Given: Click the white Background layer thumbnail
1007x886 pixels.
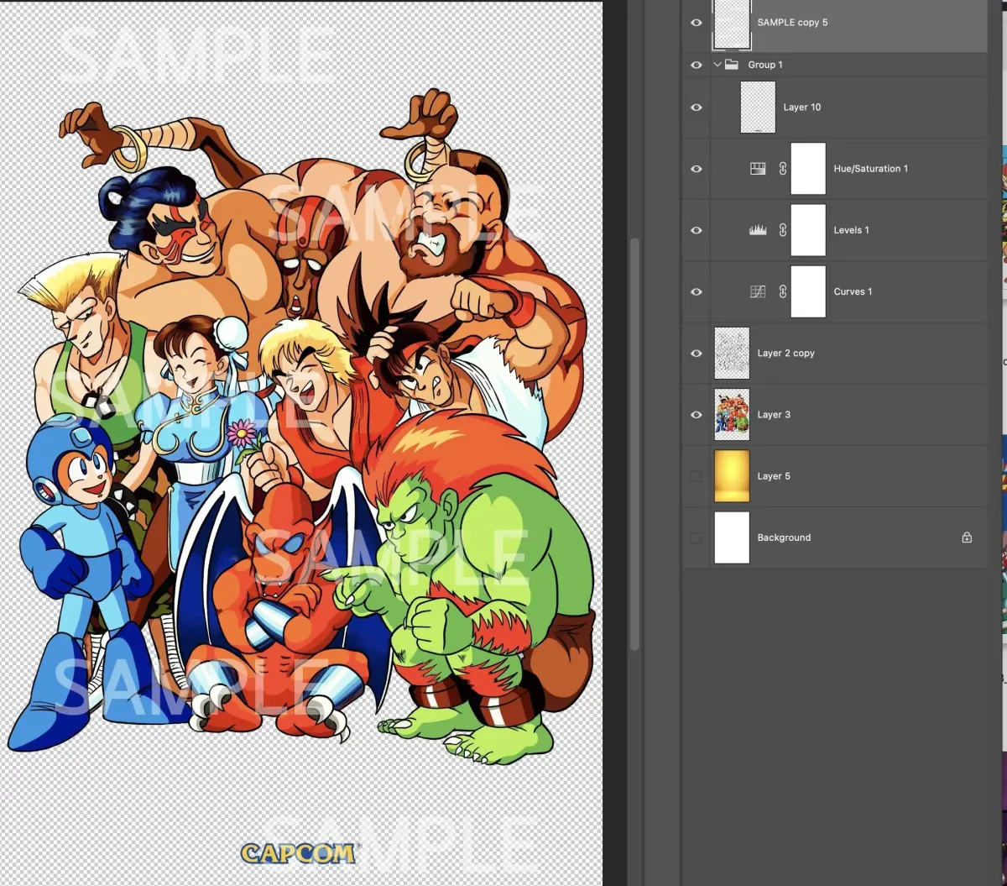Looking at the screenshot, I should coord(732,537).
